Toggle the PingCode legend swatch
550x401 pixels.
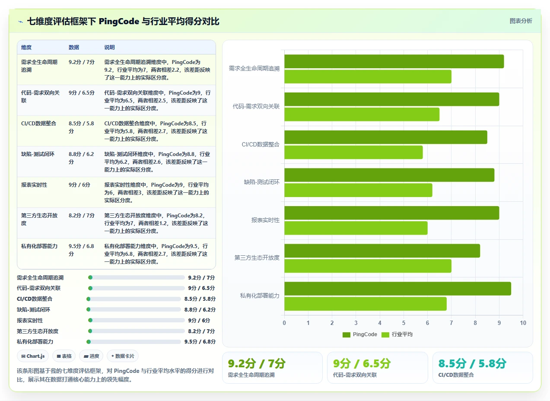pyautogui.click(x=347, y=334)
